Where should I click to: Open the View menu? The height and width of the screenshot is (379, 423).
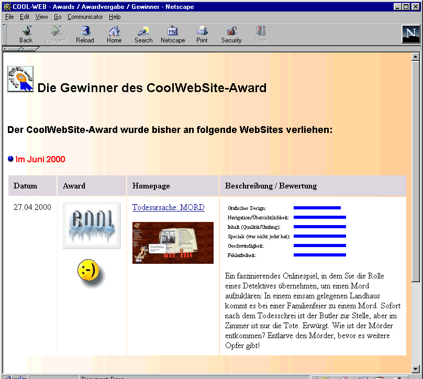click(41, 17)
